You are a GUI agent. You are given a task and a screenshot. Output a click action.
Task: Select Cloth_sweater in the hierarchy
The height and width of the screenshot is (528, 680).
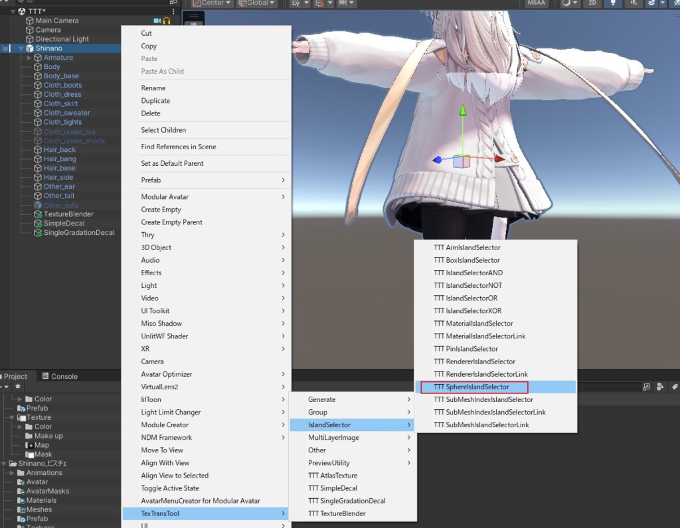(x=67, y=113)
